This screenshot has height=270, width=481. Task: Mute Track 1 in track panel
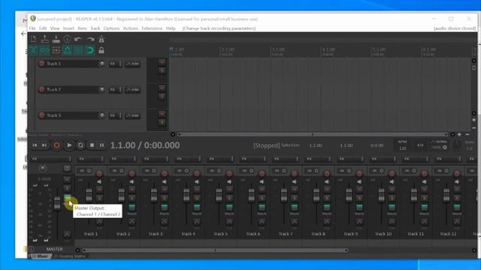coord(162,62)
